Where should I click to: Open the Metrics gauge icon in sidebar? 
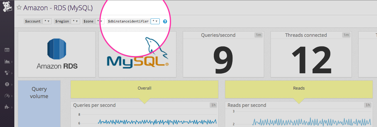(7, 95)
